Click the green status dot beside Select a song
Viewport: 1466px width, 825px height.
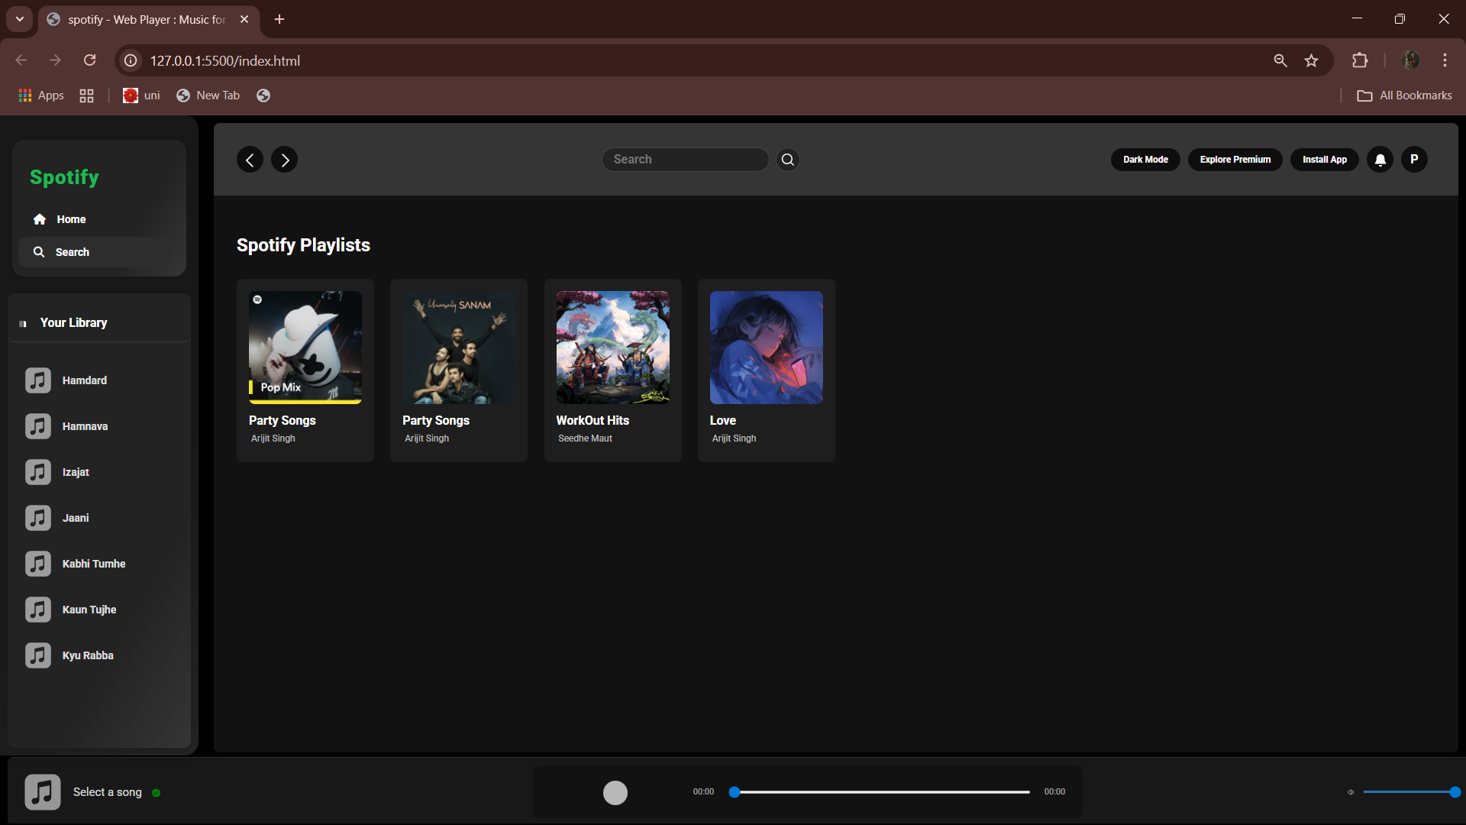tap(157, 794)
